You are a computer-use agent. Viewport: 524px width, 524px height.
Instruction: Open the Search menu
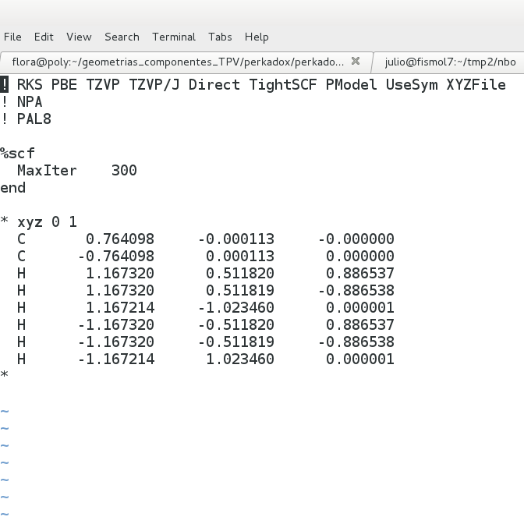pos(122,37)
